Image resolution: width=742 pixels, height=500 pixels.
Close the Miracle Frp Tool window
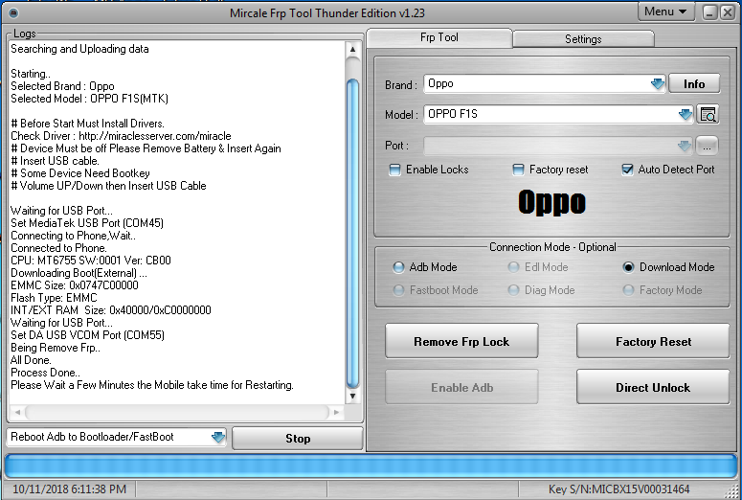[x=727, y=12]
